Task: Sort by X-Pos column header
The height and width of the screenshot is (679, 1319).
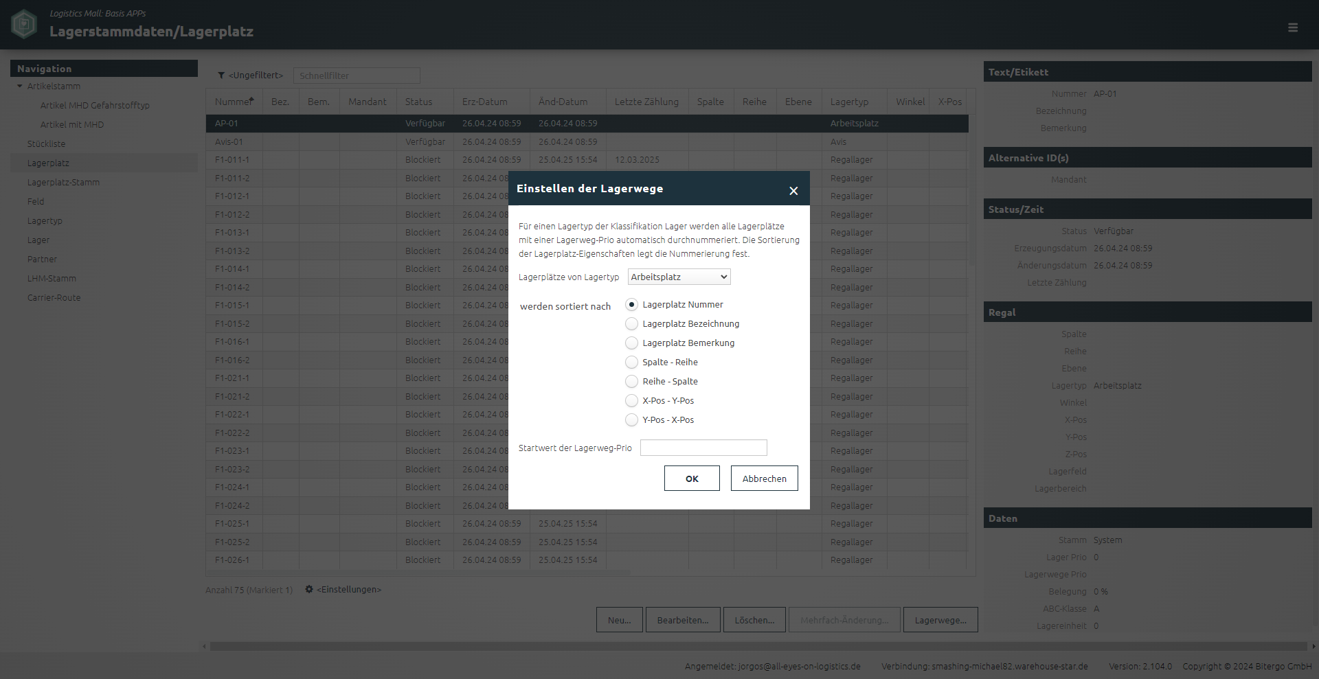Action: [949, 102]
